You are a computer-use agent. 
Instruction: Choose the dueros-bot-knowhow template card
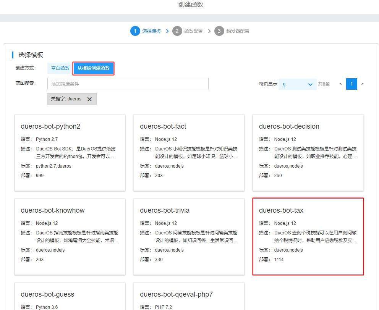click(70, 236)
